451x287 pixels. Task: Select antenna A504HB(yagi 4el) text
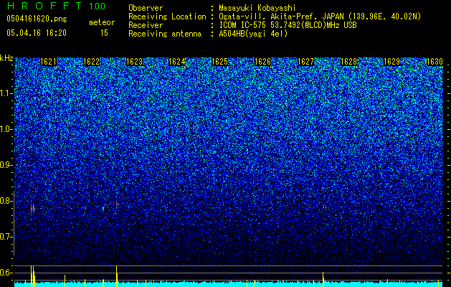click(253, 34)
